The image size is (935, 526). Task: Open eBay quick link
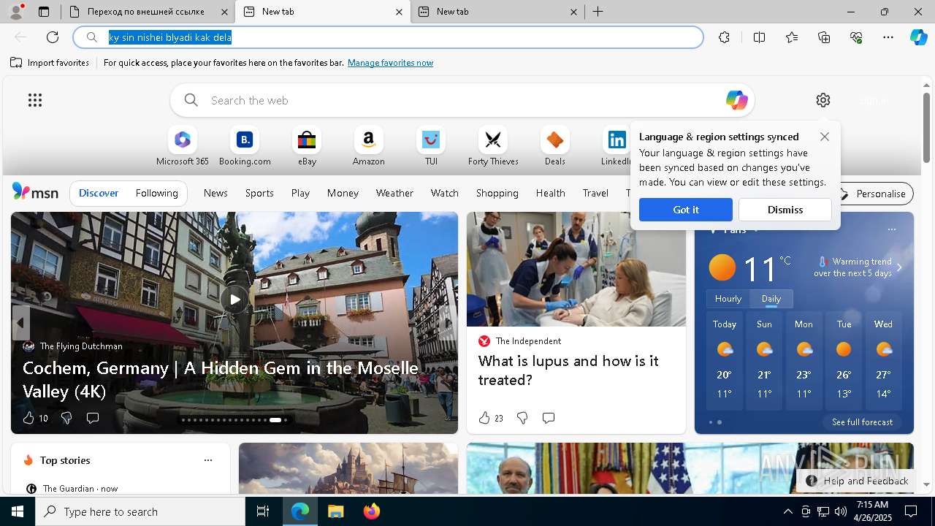coord(307,147)
